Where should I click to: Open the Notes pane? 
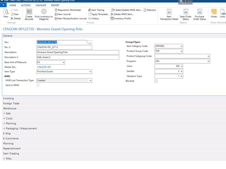point(214,13)
